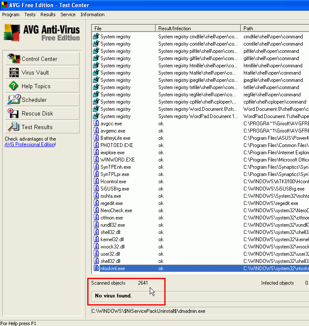The width and height of the screenshot is (309, 326).
Task: Click the icon beside BatteryLife.exe
Action: [96, 138]
